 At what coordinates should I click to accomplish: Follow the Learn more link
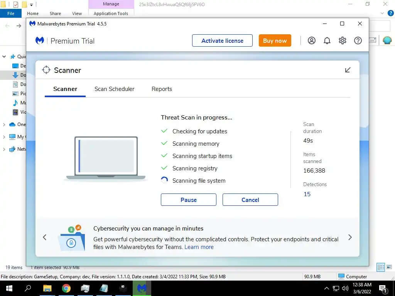199,247
